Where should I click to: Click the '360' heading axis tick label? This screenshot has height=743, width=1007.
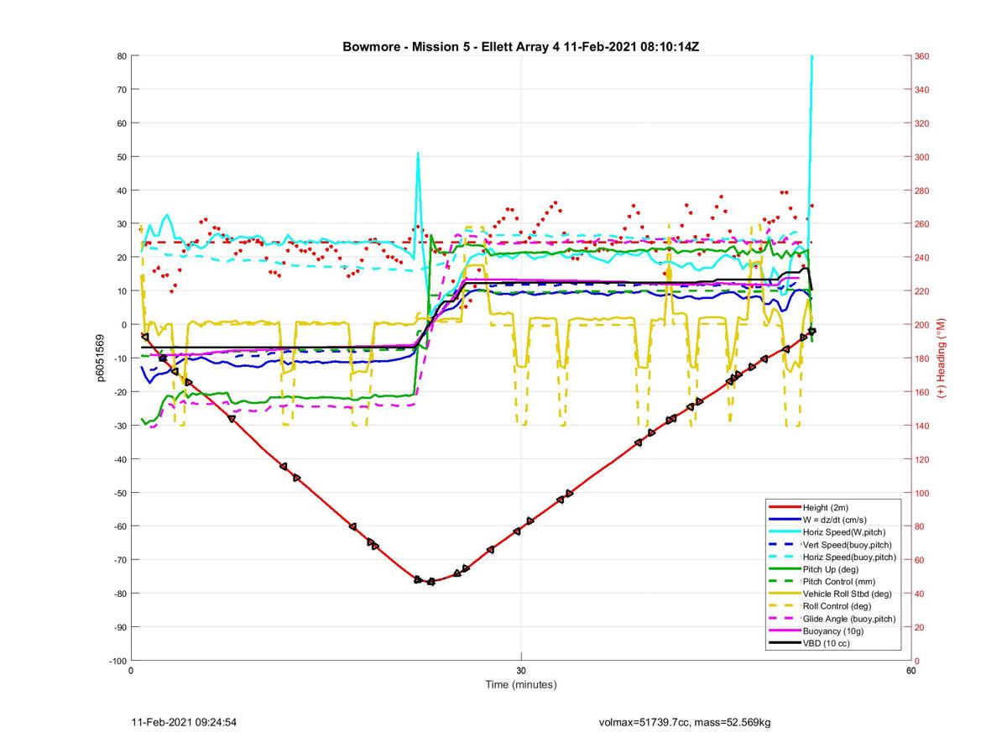coord(922,56)
